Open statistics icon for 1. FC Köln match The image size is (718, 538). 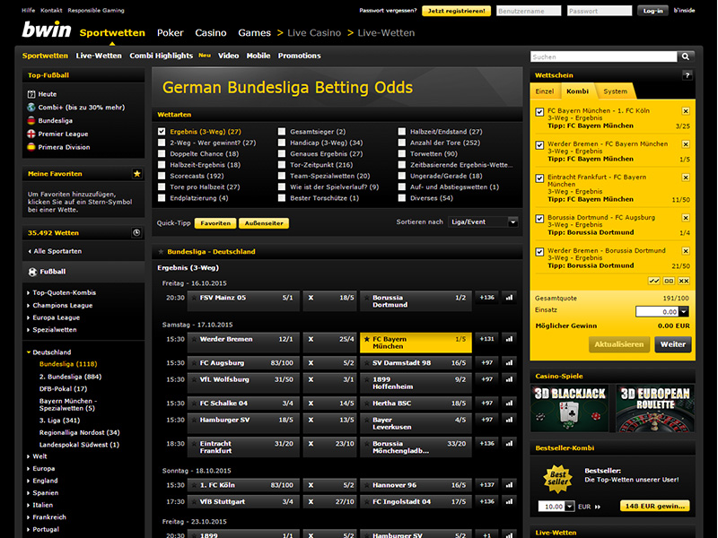coord(509,485)
